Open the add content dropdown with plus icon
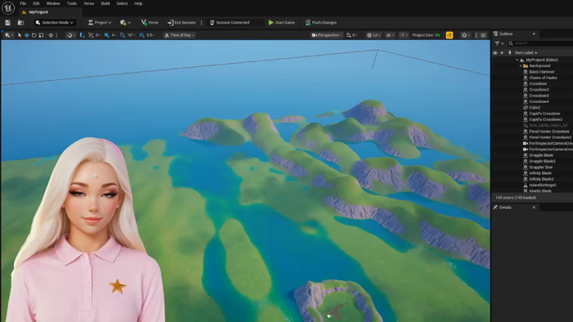The image size is (573, 322). coord(125,23)
